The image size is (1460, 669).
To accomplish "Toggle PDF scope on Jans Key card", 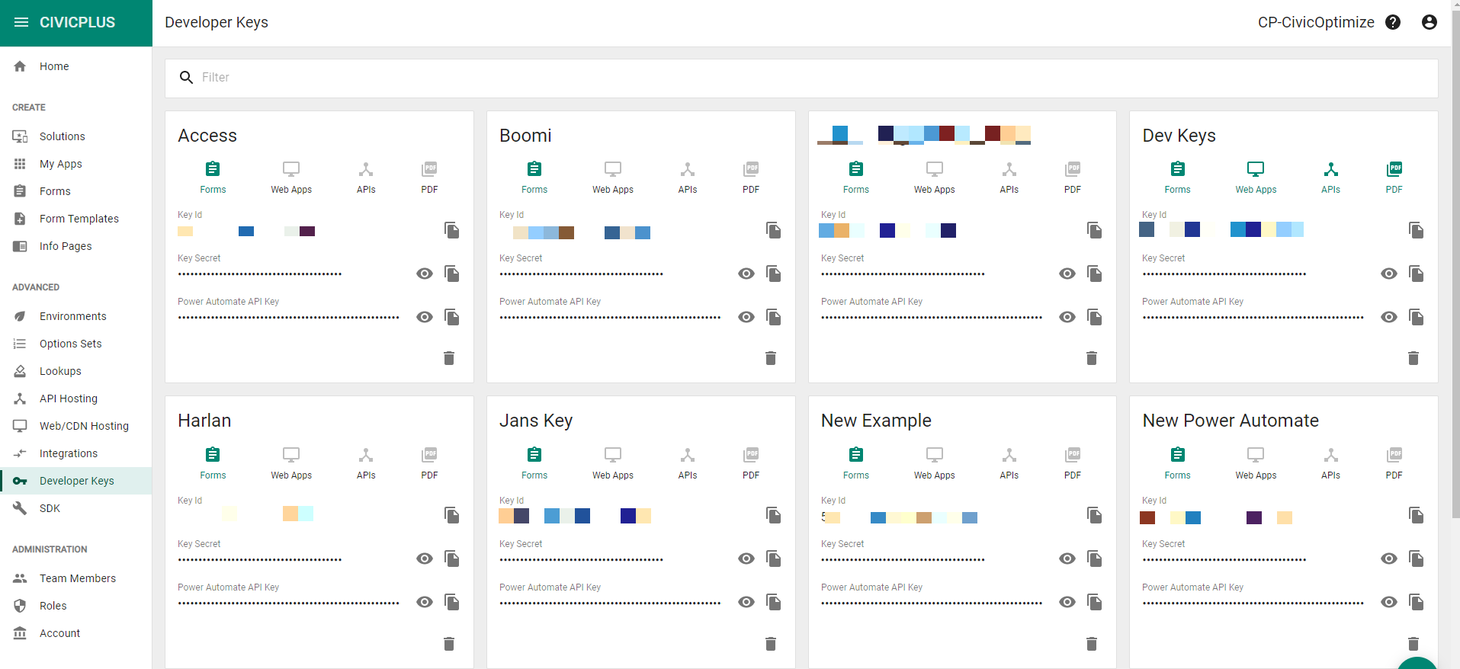I will tap(751, 463).
